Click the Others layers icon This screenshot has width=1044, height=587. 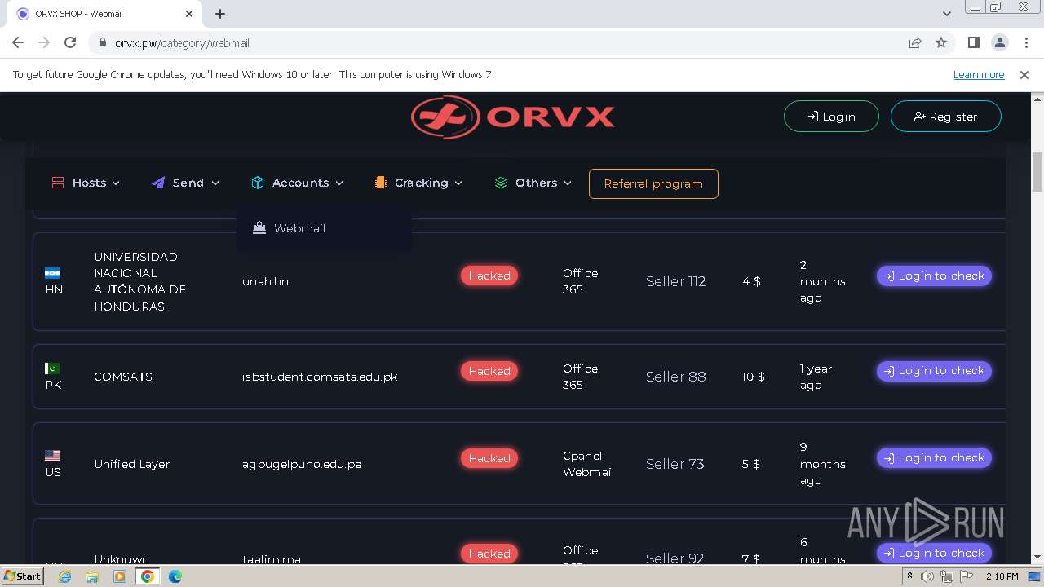click(501, 183)
